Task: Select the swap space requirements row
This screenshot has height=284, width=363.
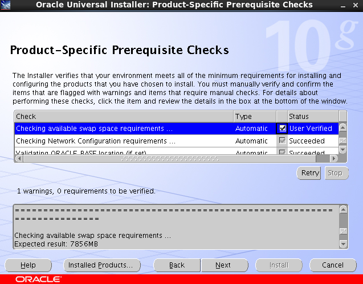Action: click(x=177, y=129)
